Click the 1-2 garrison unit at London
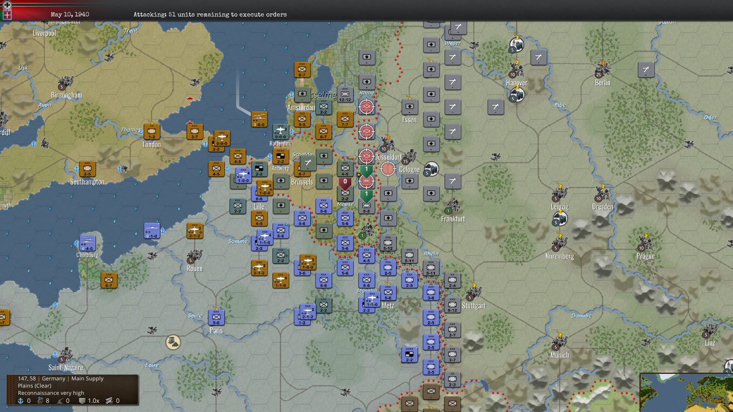 (x=152, y=132)
